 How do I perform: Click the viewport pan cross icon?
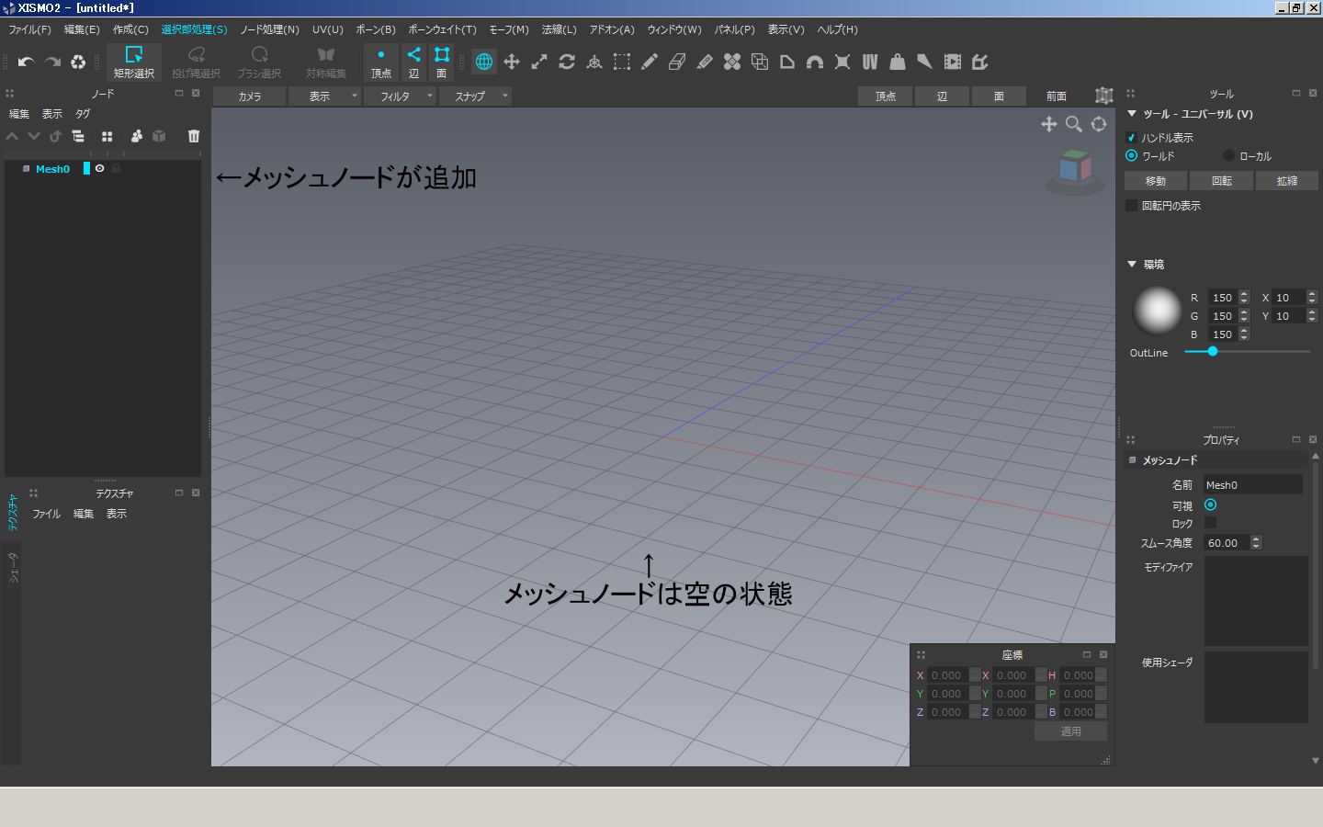tap(1048, 124)
